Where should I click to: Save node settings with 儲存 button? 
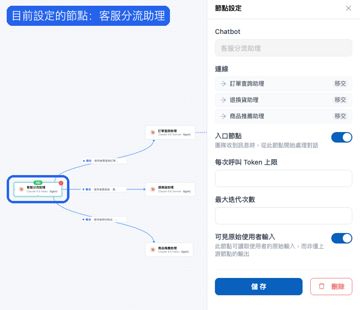click(x=259, y=287)
